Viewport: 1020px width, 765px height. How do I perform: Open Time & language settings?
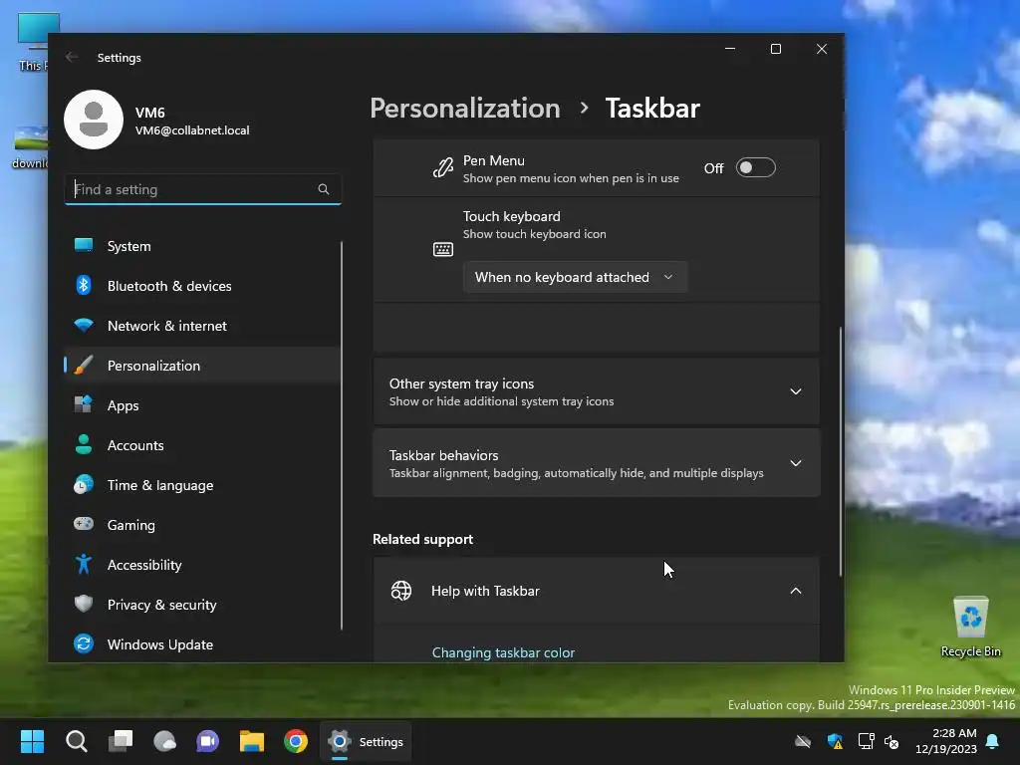202,485
